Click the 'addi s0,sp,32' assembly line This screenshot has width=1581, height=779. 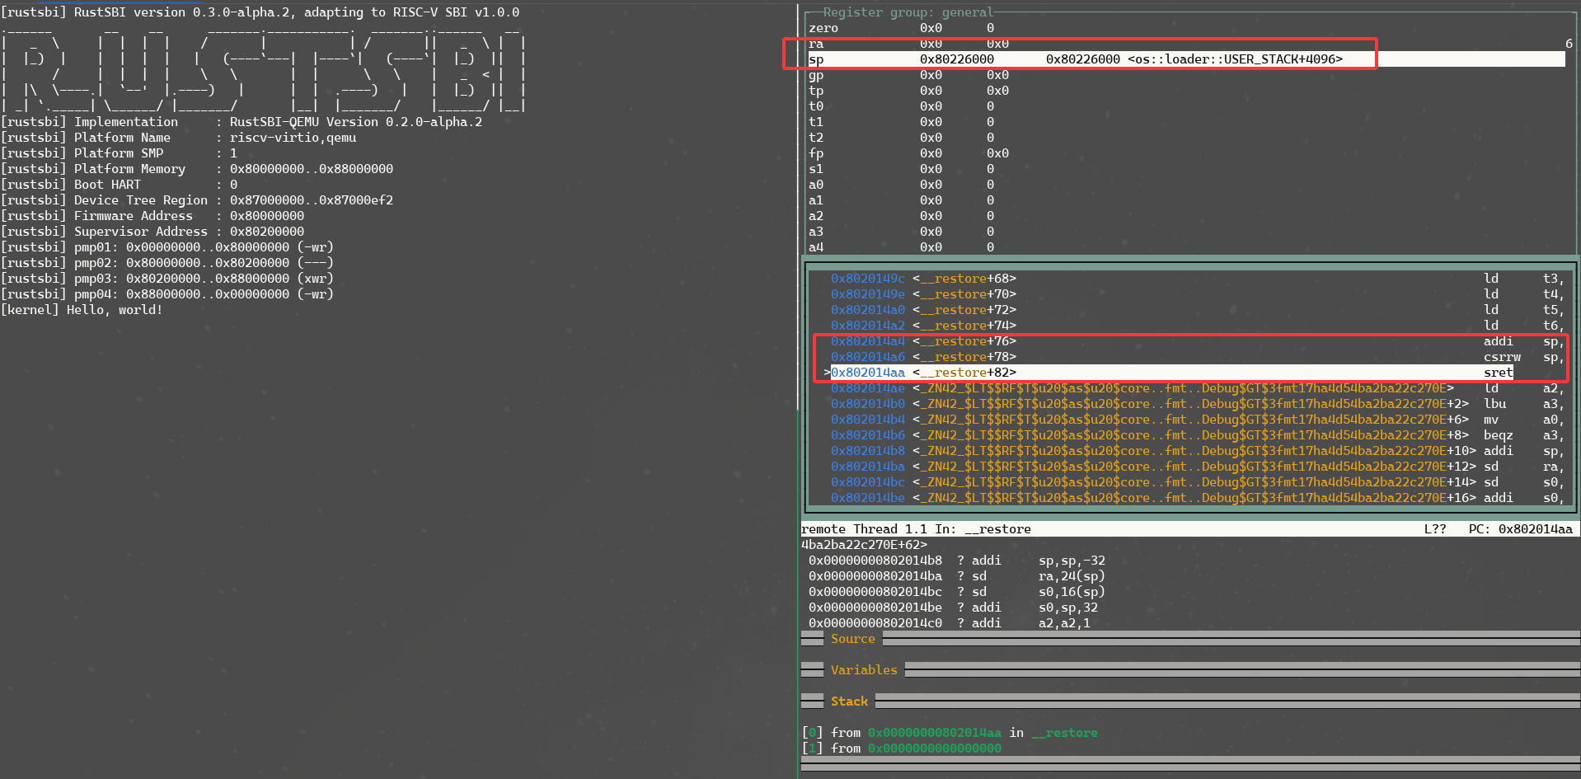(x=953, y=608)
